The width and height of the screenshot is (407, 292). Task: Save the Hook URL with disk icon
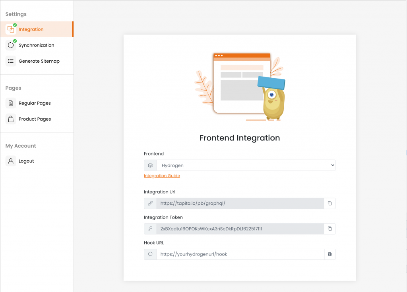(x=329, y=254)
